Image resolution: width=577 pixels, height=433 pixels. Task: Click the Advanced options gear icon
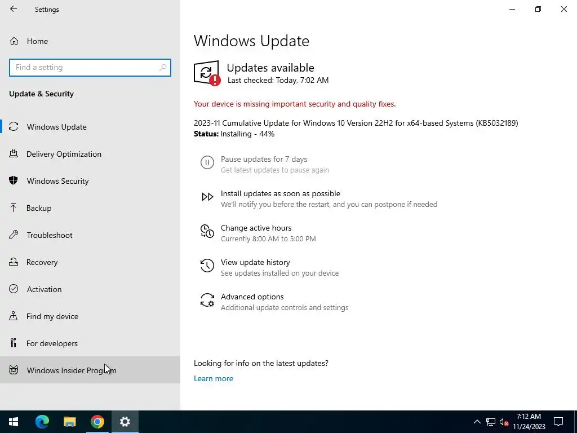click(207, 300)
